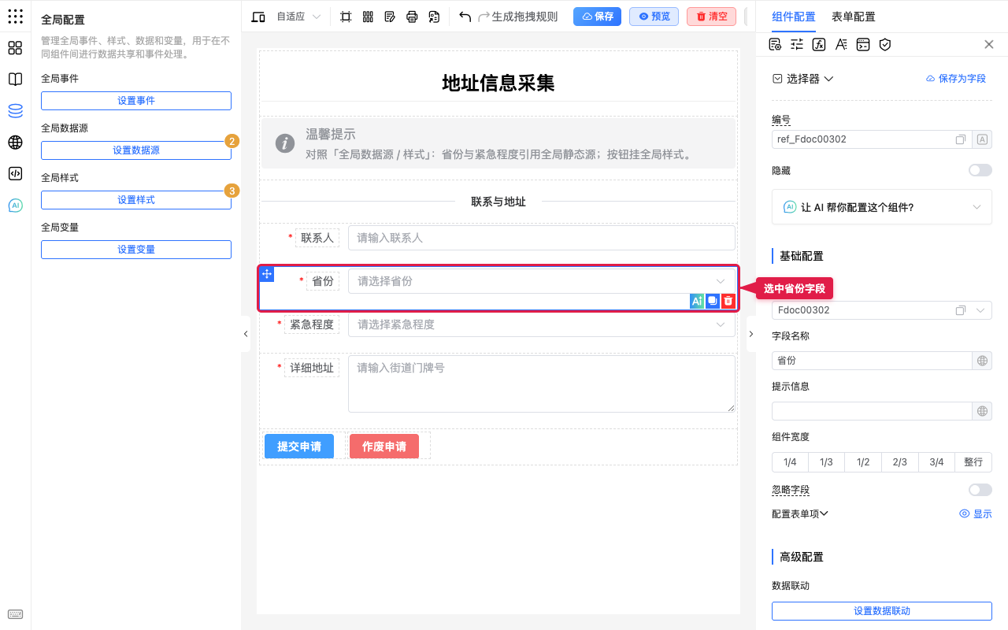Undo the last action
This screenshot has height=630, width=1008.
(465, 17)
